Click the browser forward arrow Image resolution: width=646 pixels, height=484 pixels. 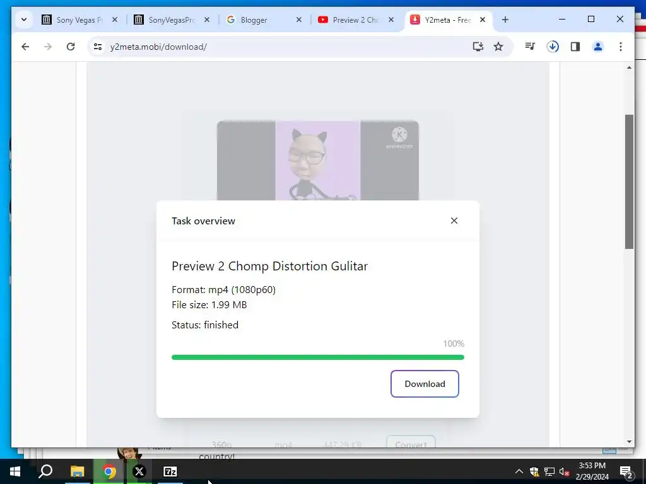pos(48,47)
